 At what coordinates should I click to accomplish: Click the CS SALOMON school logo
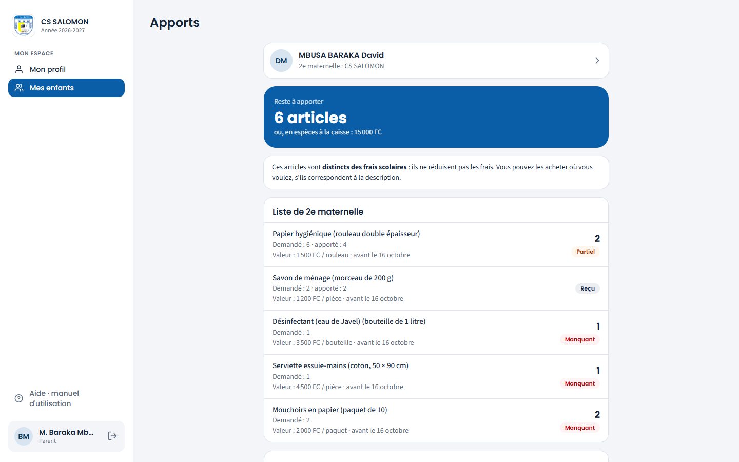click(x=24, y=26)
